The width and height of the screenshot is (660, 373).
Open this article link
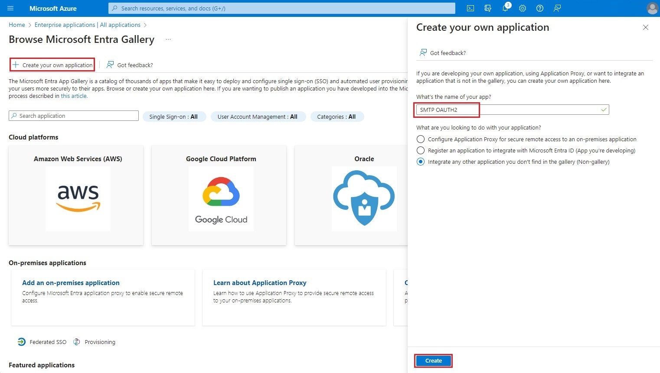(x=74, y=96)
